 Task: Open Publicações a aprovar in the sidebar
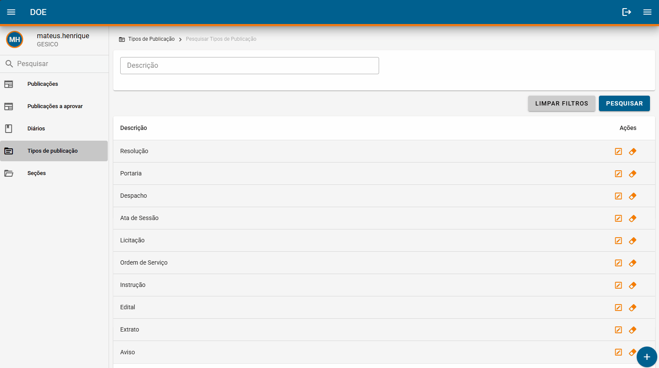click(54, 106)
